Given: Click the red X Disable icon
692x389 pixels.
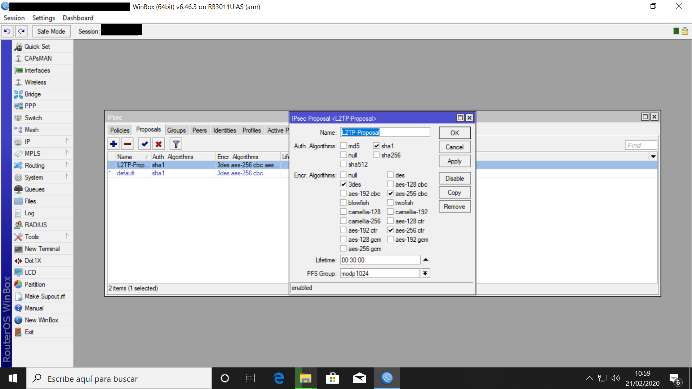Looking at the screenshot, I should pyautogui.click(x=159, y=144).
